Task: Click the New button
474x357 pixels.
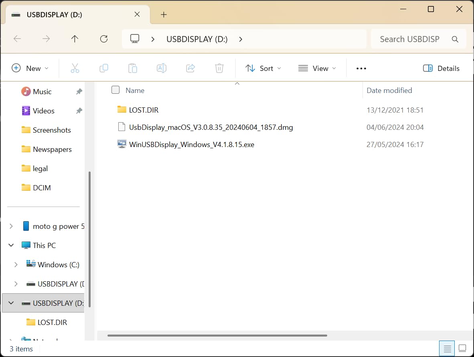Action: click(x=30, y=68)
